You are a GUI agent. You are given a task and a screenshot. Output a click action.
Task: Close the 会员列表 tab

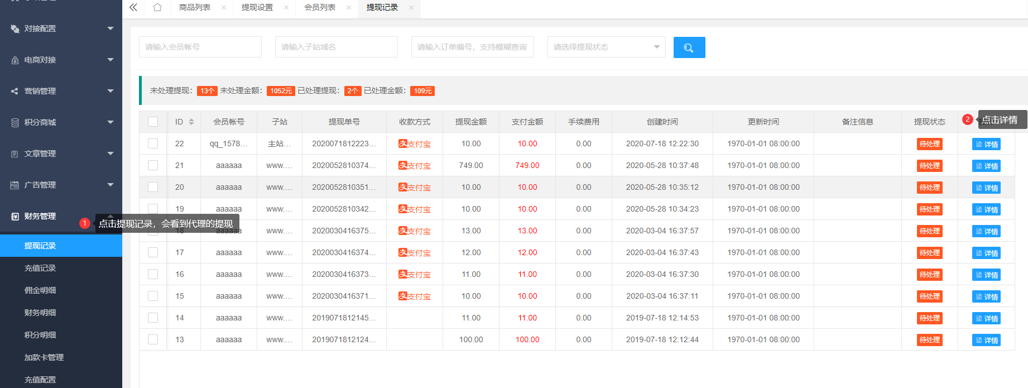[349, 7]
